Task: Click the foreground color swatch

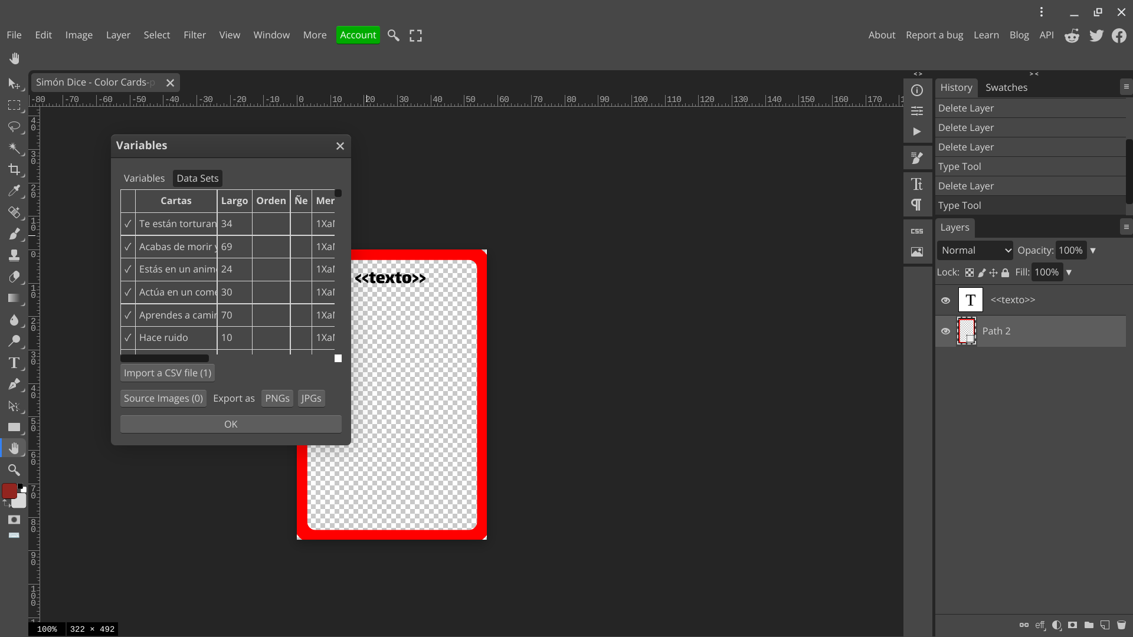Action: tap(10, 490)
